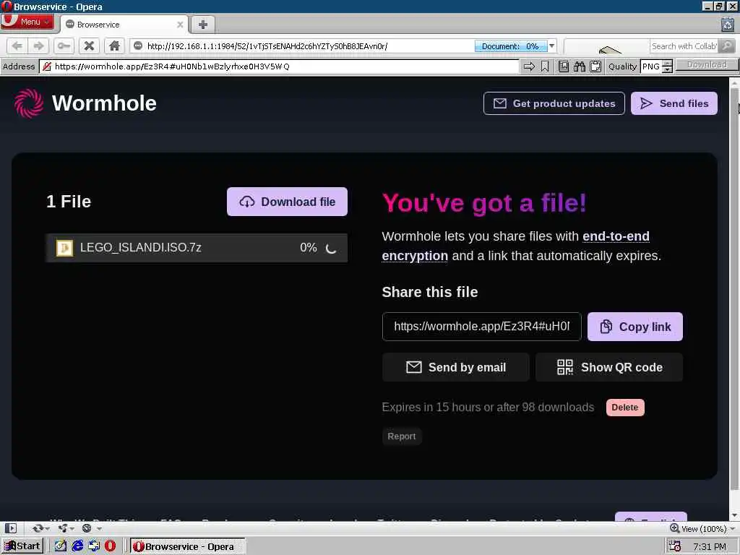Viewport: 740px width, 555px height.
Task: Click the greyed Download button in Browservice bar
Action: (x=707, y=65)
